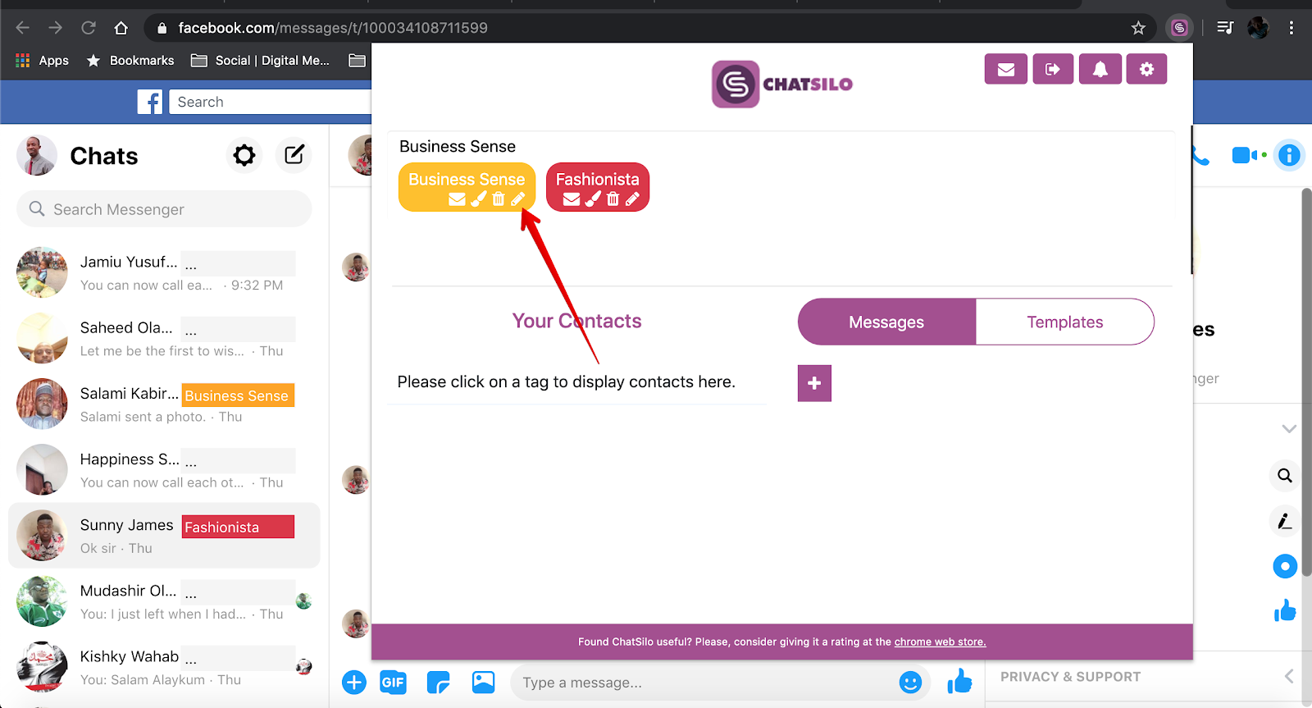Search in conversation magnifier icon

[x=1285, y=476]
